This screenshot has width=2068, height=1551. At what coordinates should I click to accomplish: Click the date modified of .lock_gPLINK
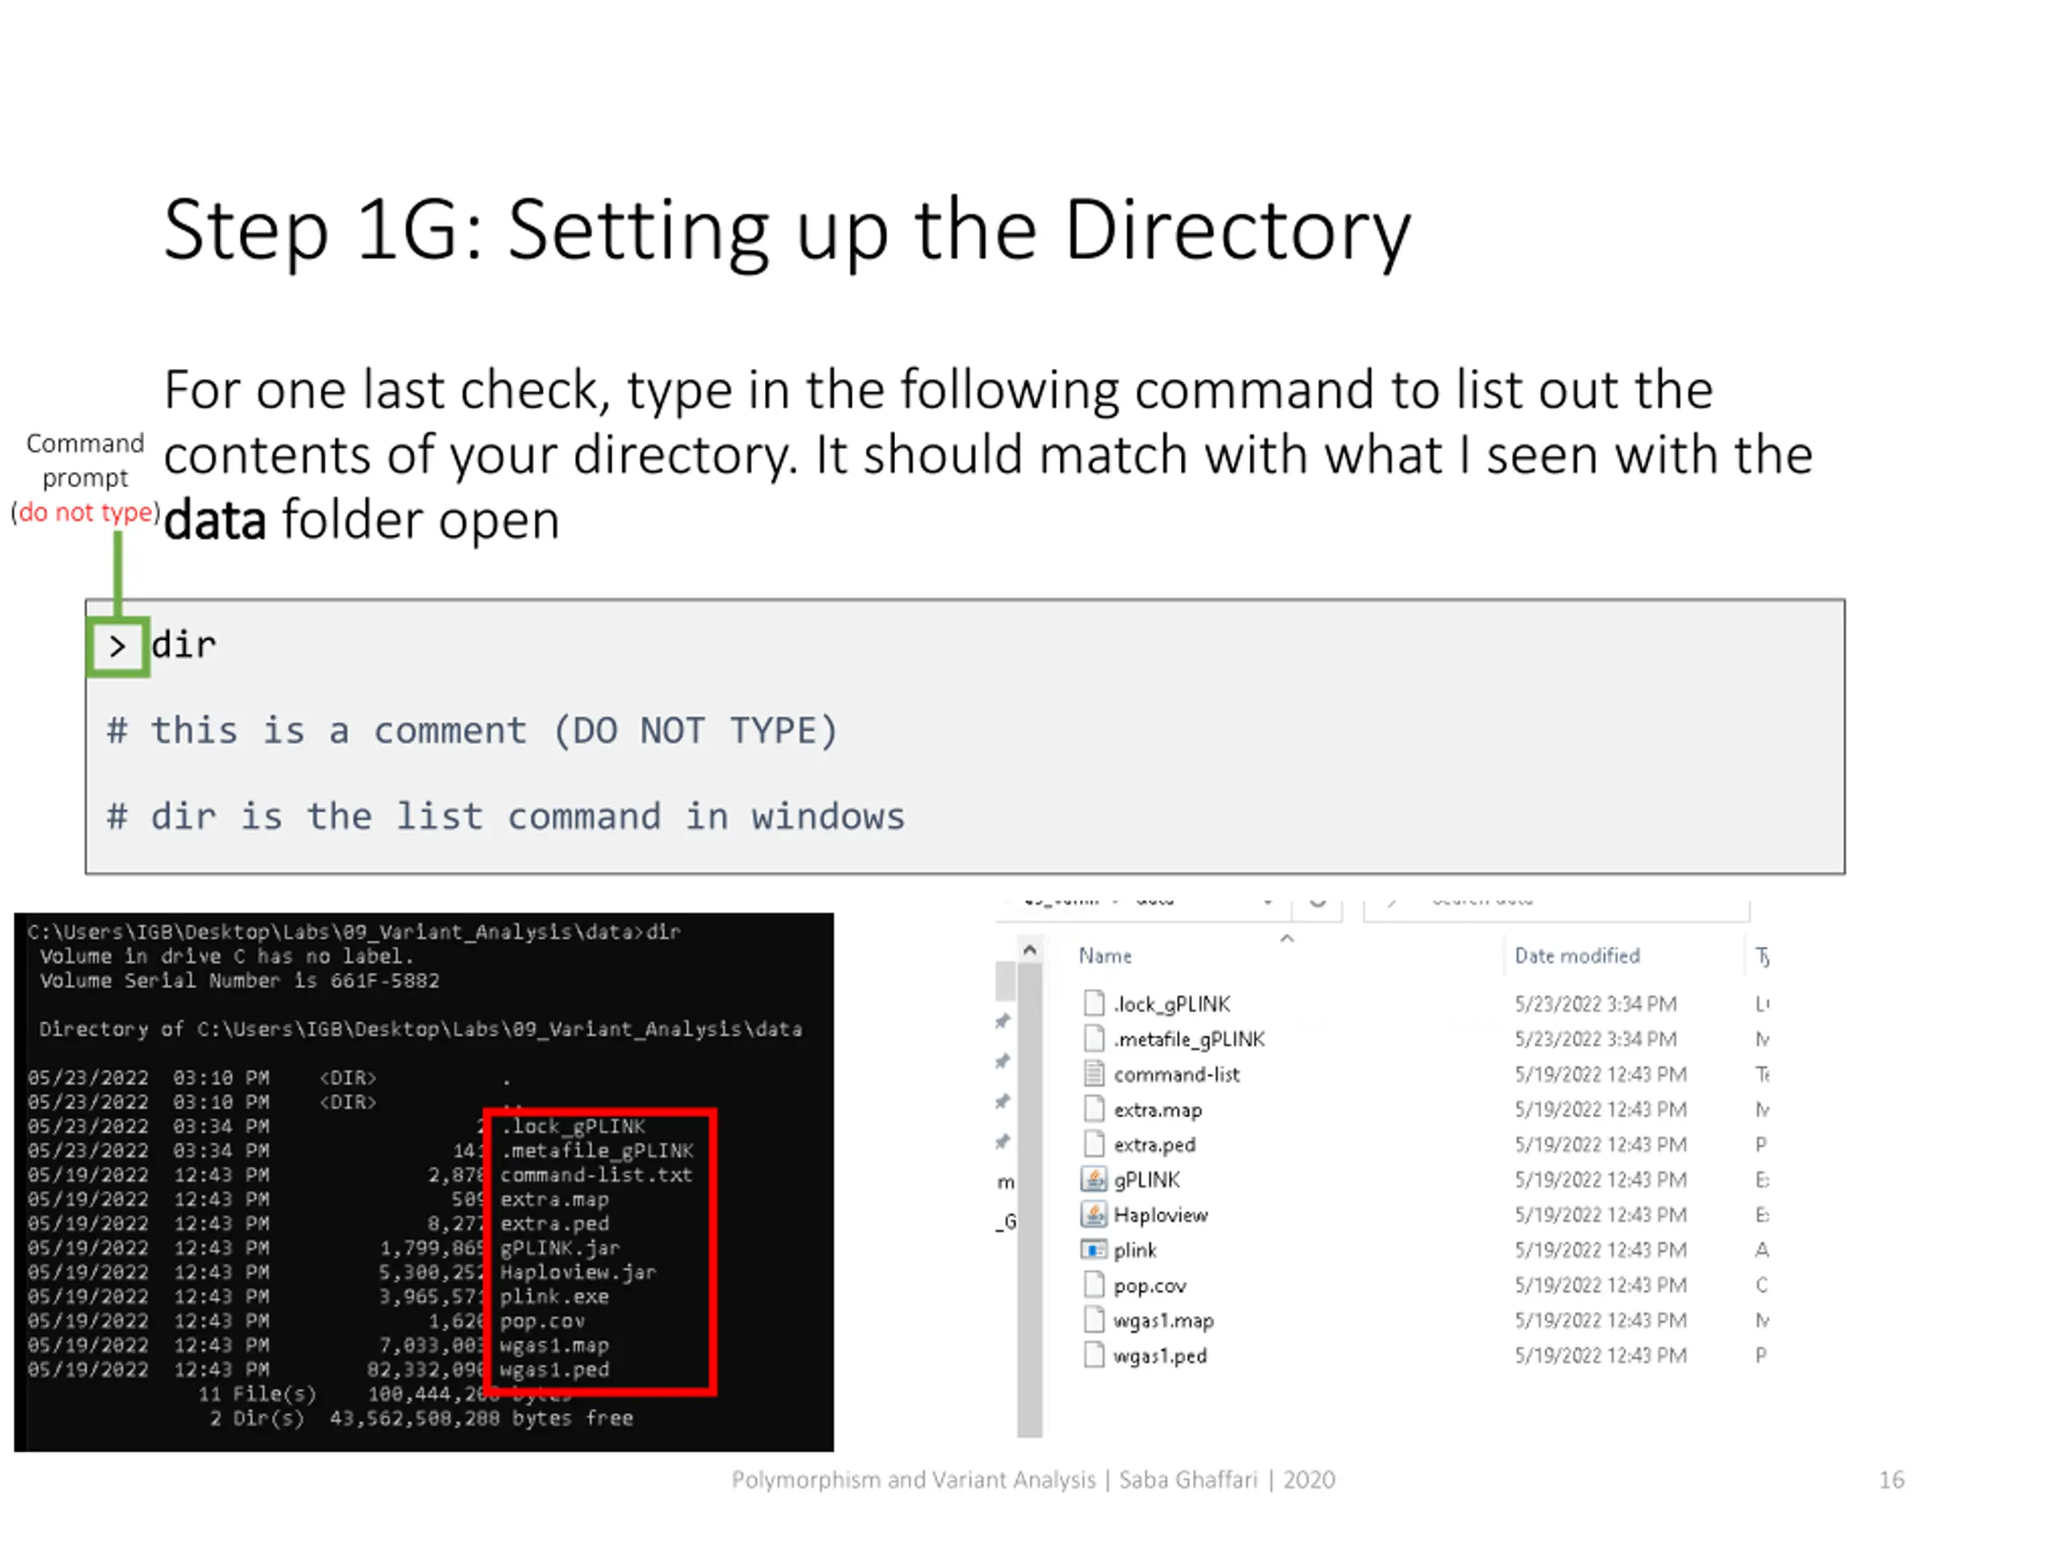[1596, 1004]
